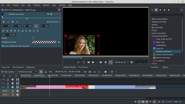Fast forward the monitor playback
Viewport: 185px width, 104px height.
coord(101,62)
